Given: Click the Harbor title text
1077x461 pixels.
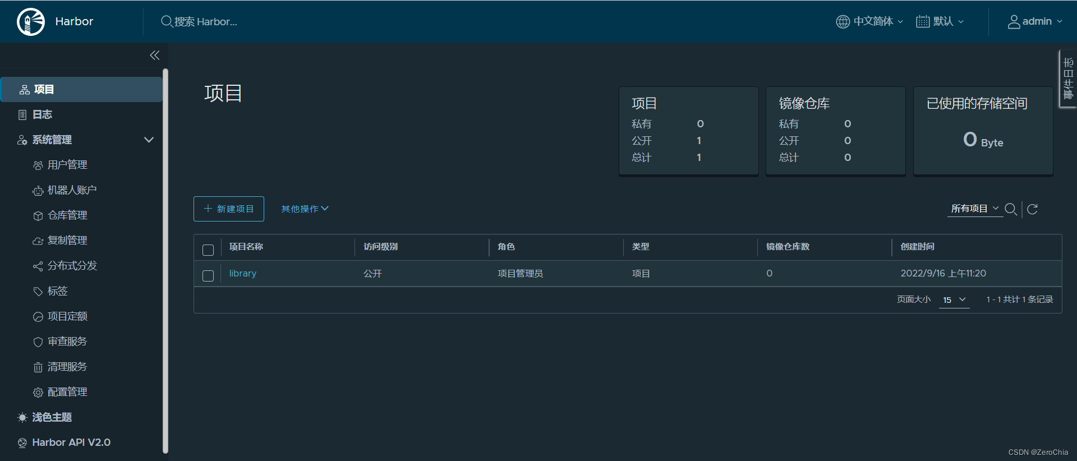Looking at the screenshot, I should point(74,21).
